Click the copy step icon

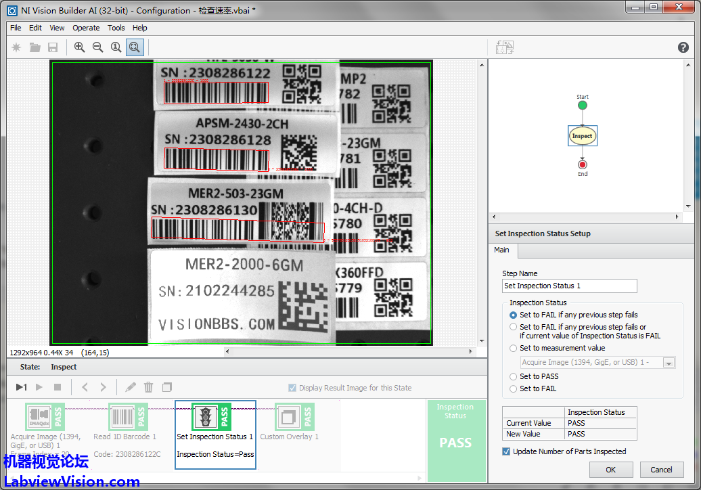(166, 387)
